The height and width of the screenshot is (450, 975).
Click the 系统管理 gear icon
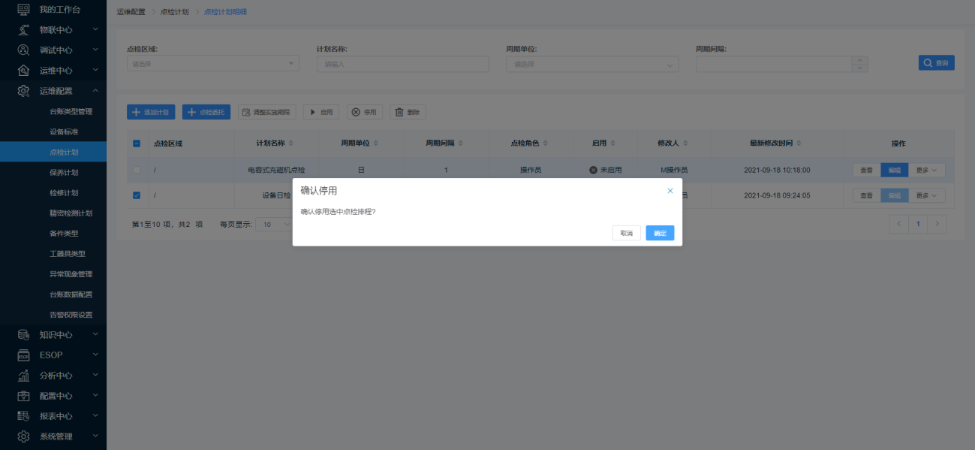click(24, 436)
